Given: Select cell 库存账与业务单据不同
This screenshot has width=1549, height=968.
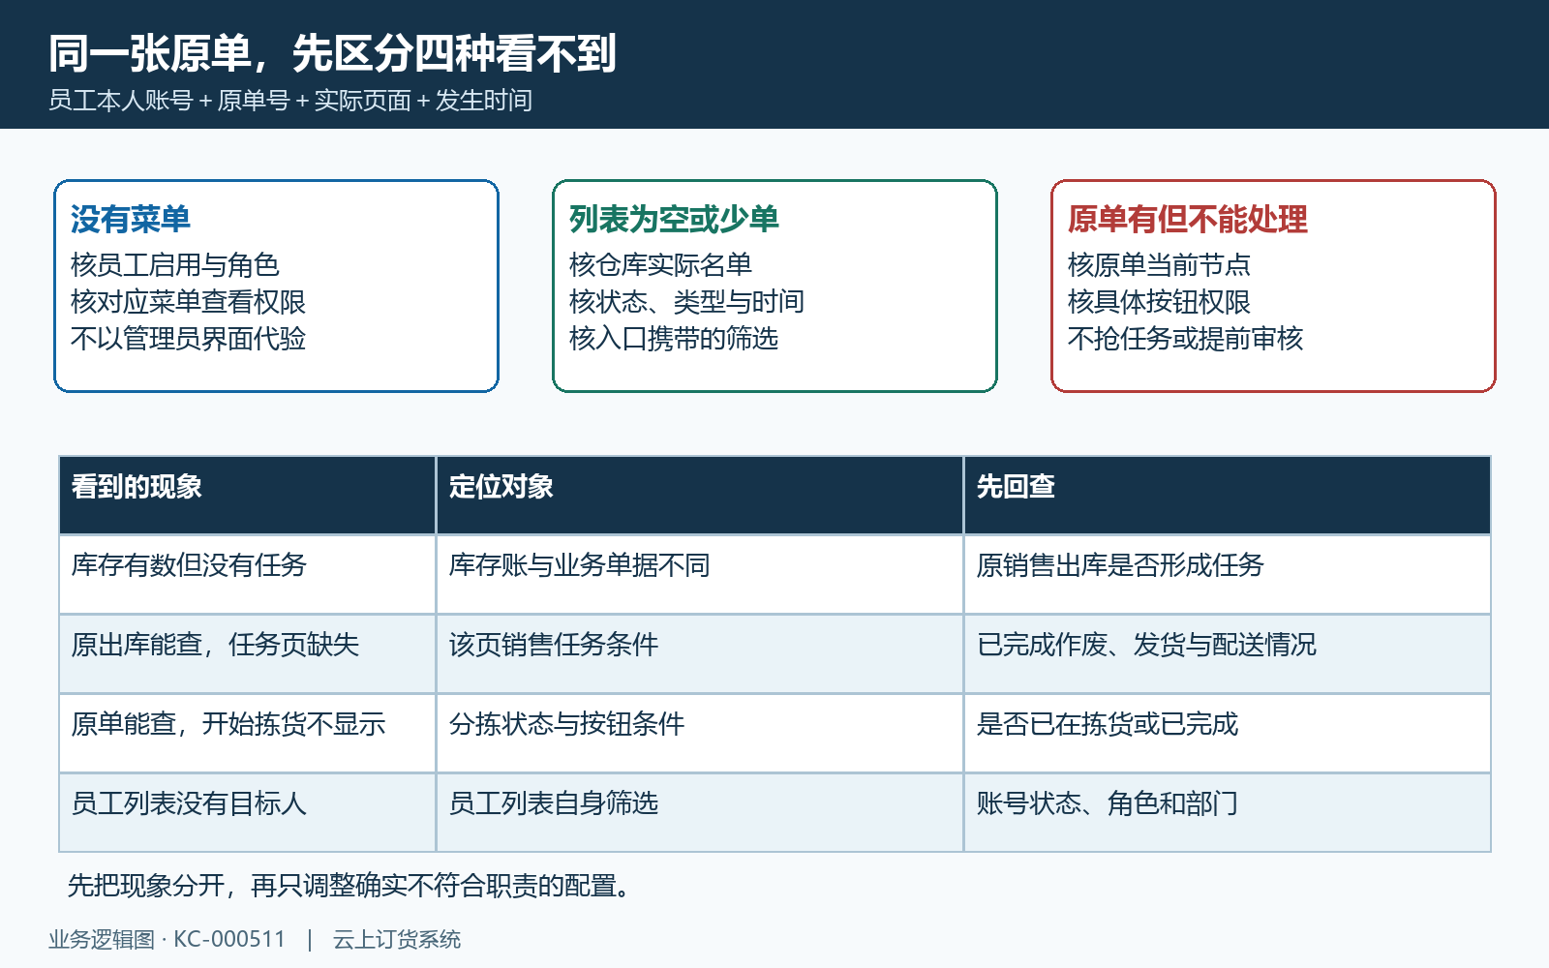Looking at the screenshot, I should pos(700,574).
